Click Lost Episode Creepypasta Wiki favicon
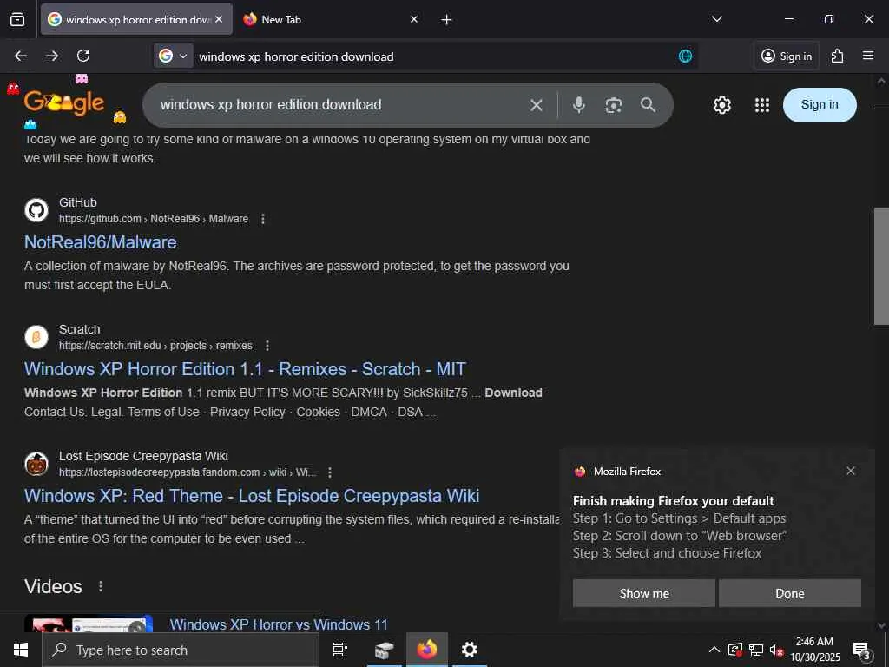The image size is (889, 667). point(36,464)
